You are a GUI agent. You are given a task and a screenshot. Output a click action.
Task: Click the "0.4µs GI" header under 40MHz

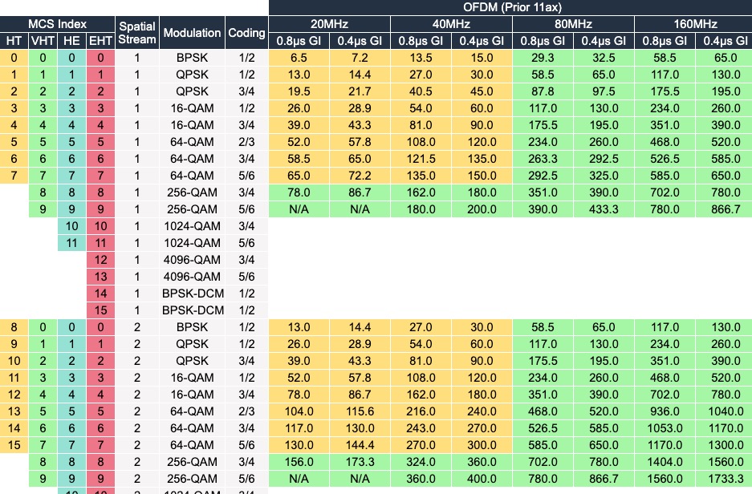point(482,41)
